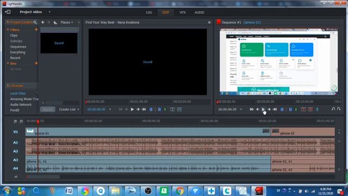Click the Remove marked section icon in Sequence viewer
Screen dimensions: 348x196
click(303, 109)
